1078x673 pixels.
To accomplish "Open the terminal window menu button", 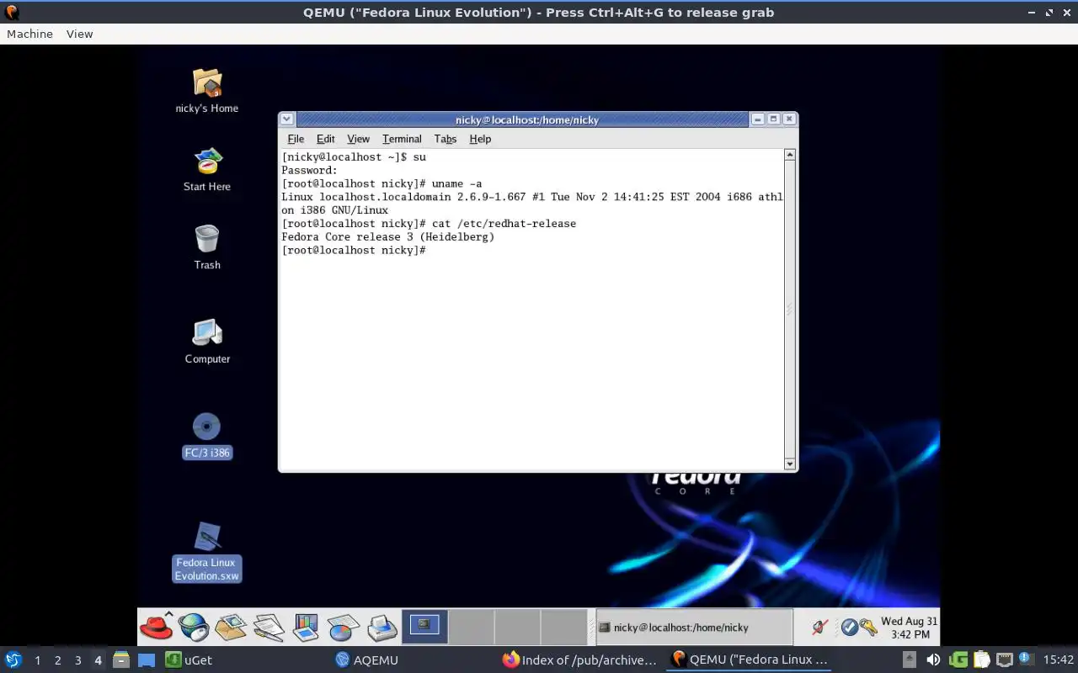I will (286, 119).
